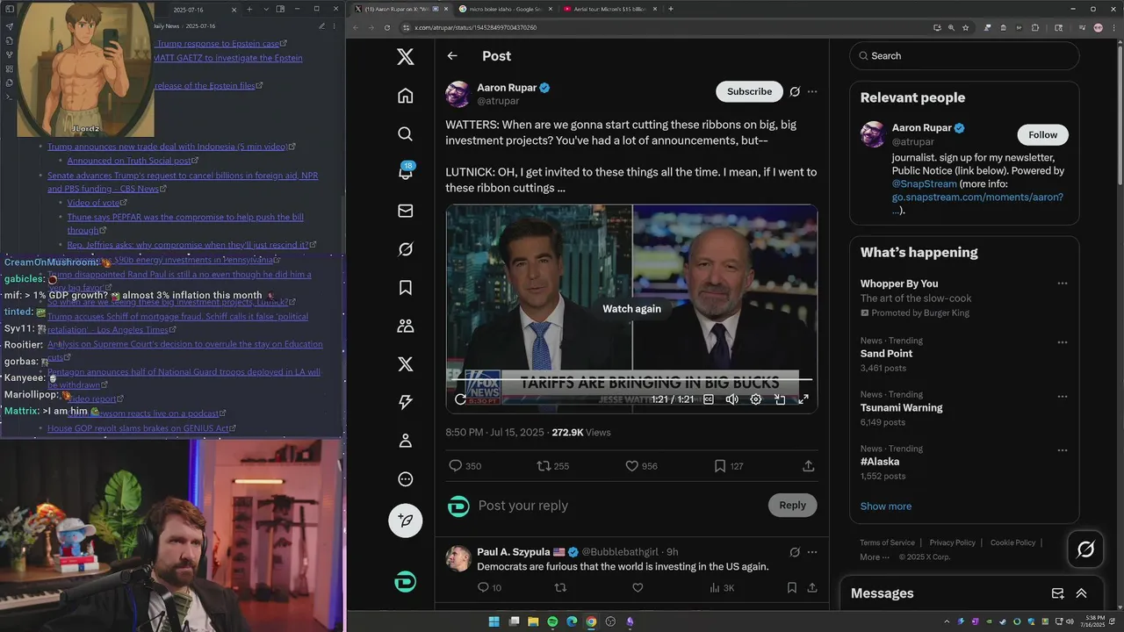Select the Aaron Rupar on X tab
The image size is (1124, 632).
click(400, 9)
